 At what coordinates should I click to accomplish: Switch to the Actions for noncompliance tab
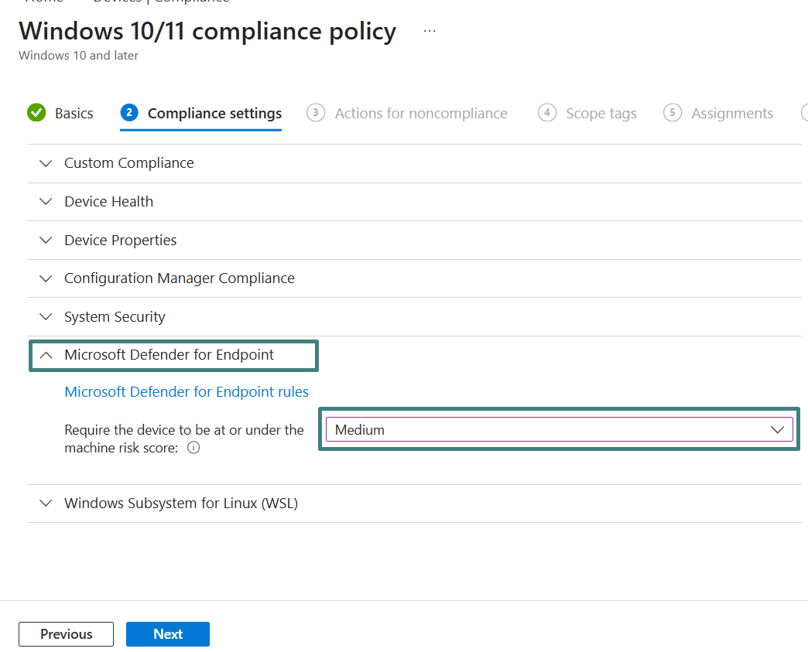[x=420, y=114]
